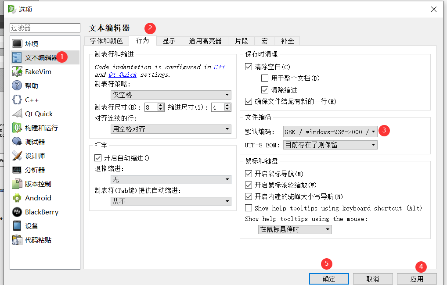Select the 版本控制 category label

coord(38,184)
